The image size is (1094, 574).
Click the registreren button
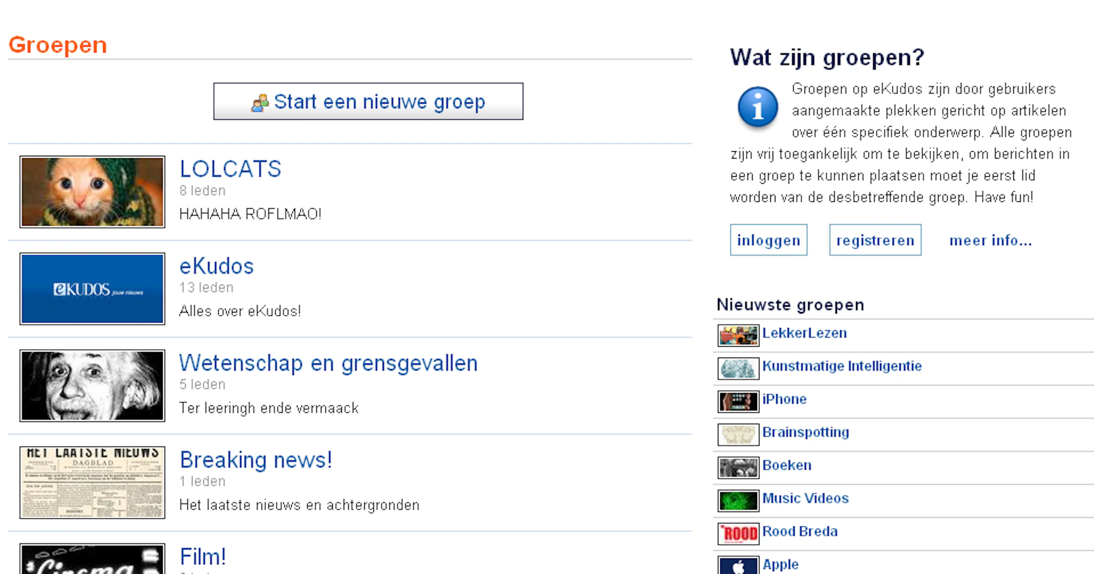(x=875, y=240)
